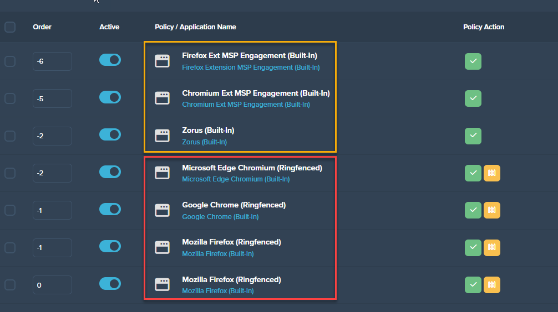Check the box for Chromium Ext MSP Engagement row

click(x=10, y=98)
